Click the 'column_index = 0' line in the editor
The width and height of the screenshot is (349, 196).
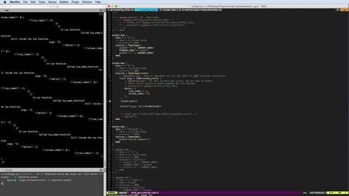point(139,94)
